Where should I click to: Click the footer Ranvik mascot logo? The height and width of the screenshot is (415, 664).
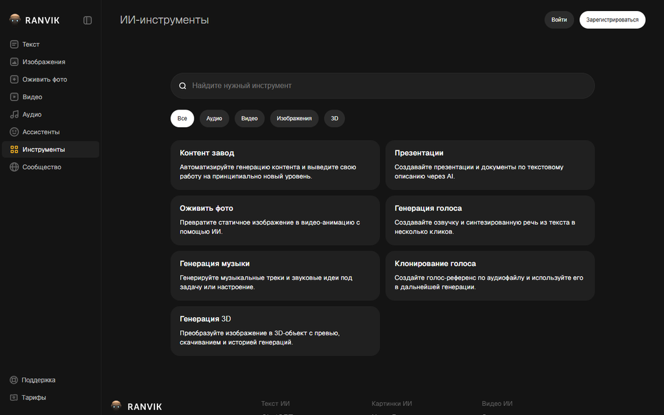tap(116, 406)
